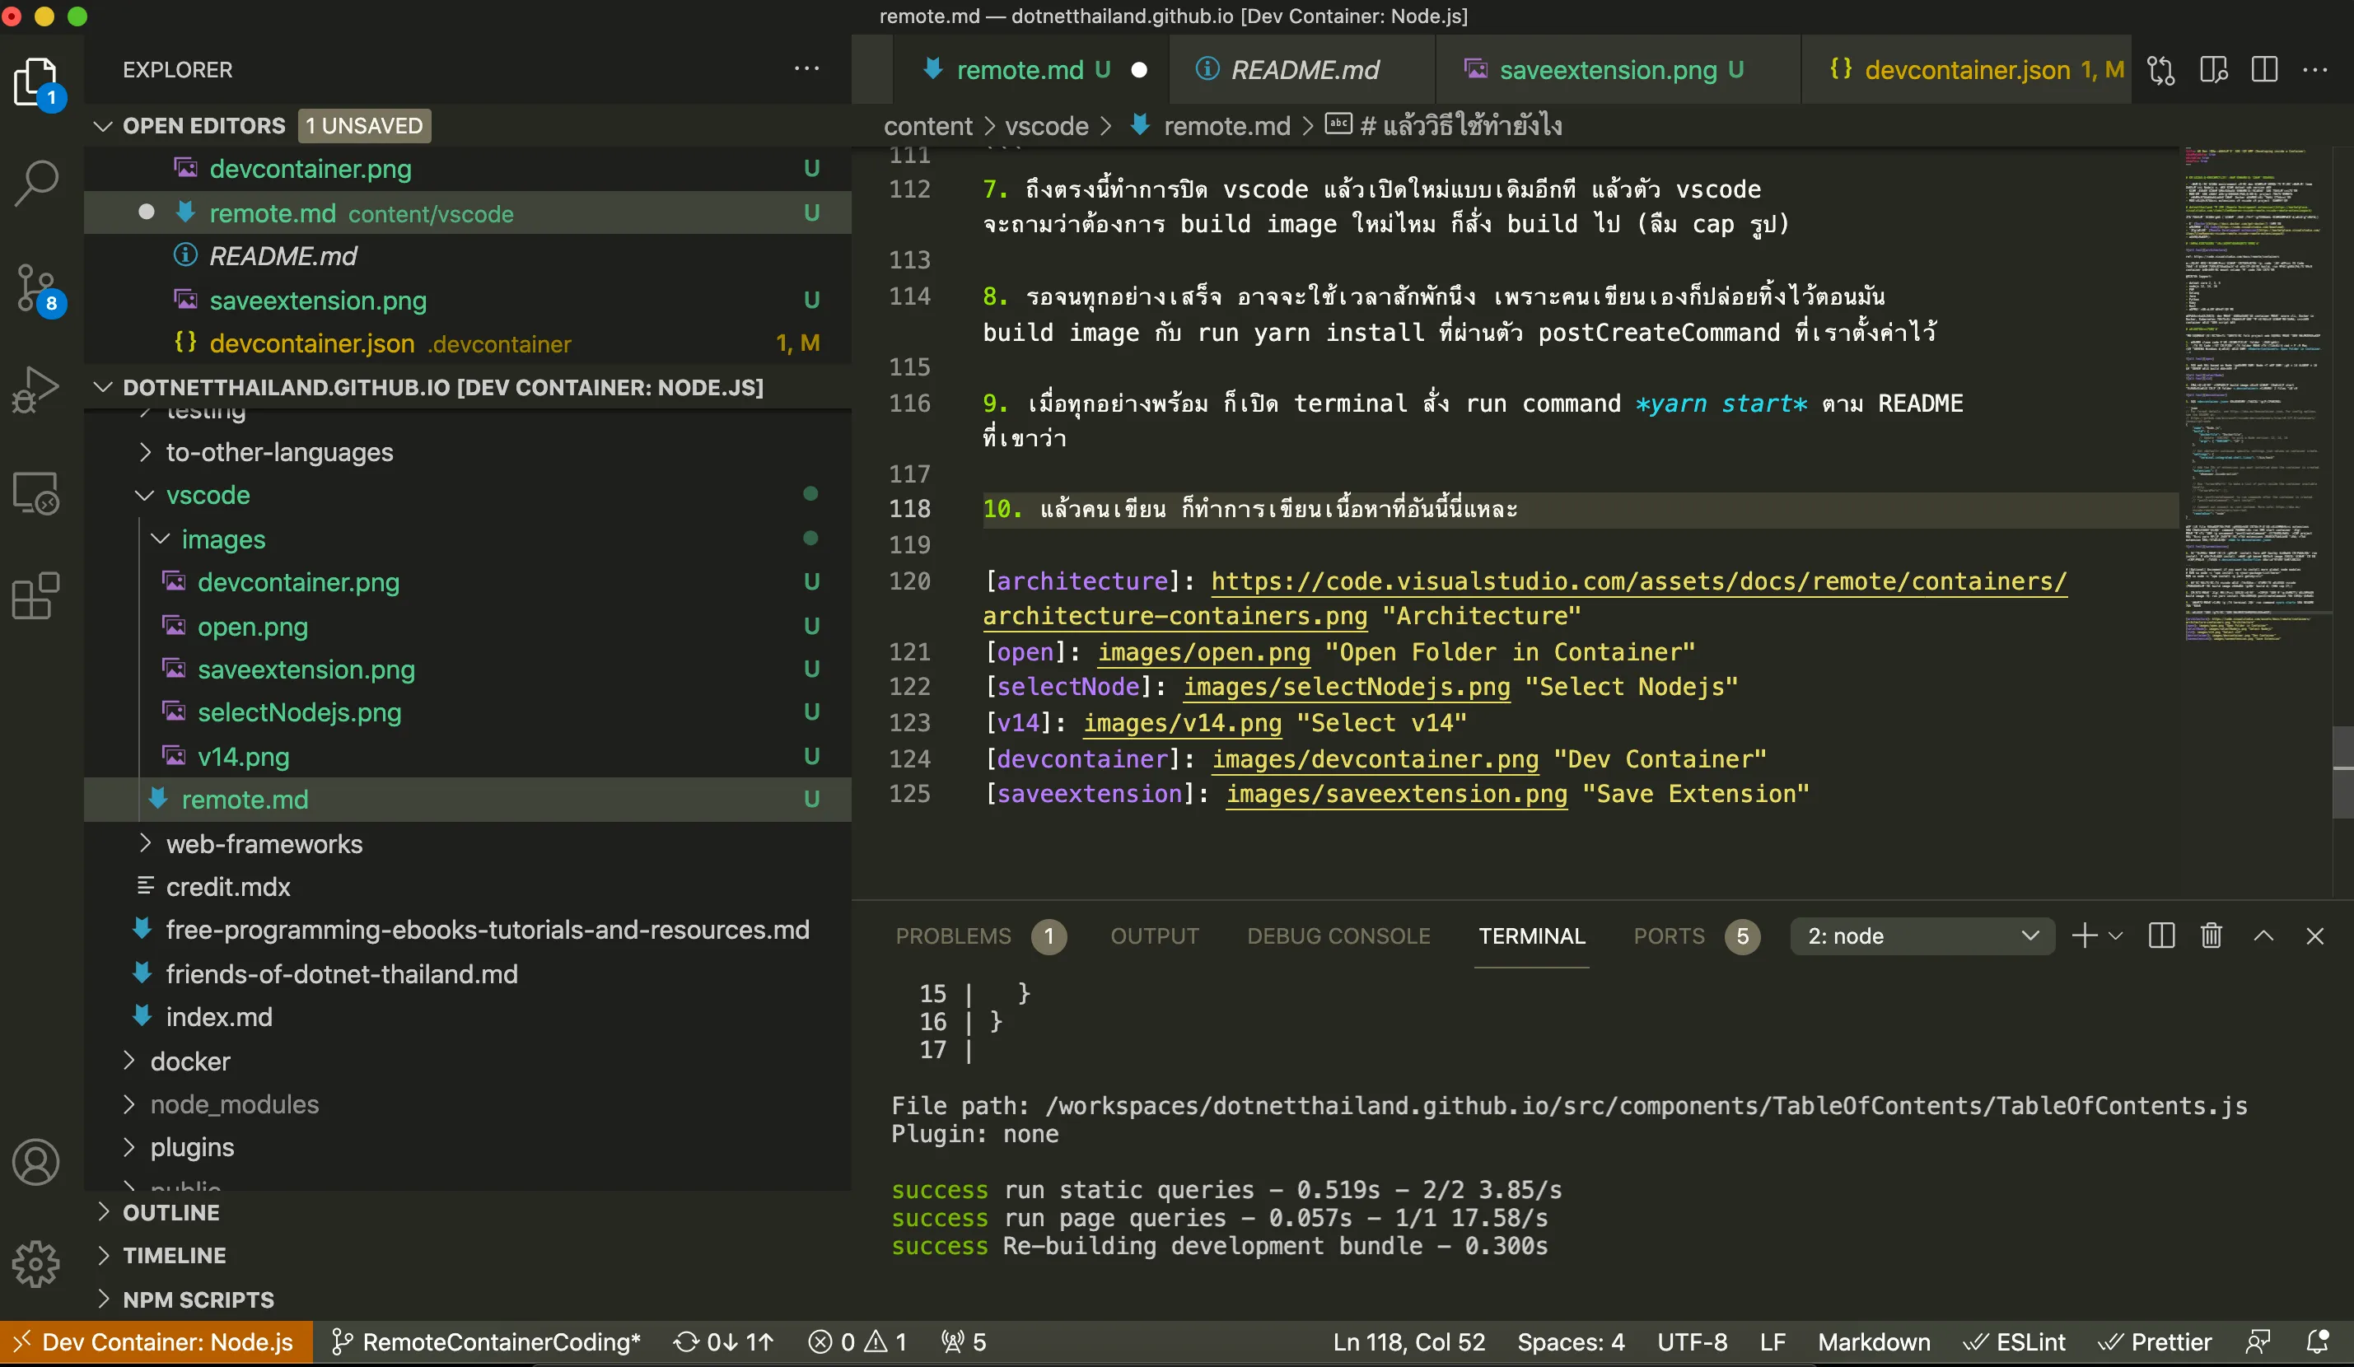Screen dimensions: 2354x1367
Task: Switch to the PROBLEMS panel tab
Action: coord(980,935)
